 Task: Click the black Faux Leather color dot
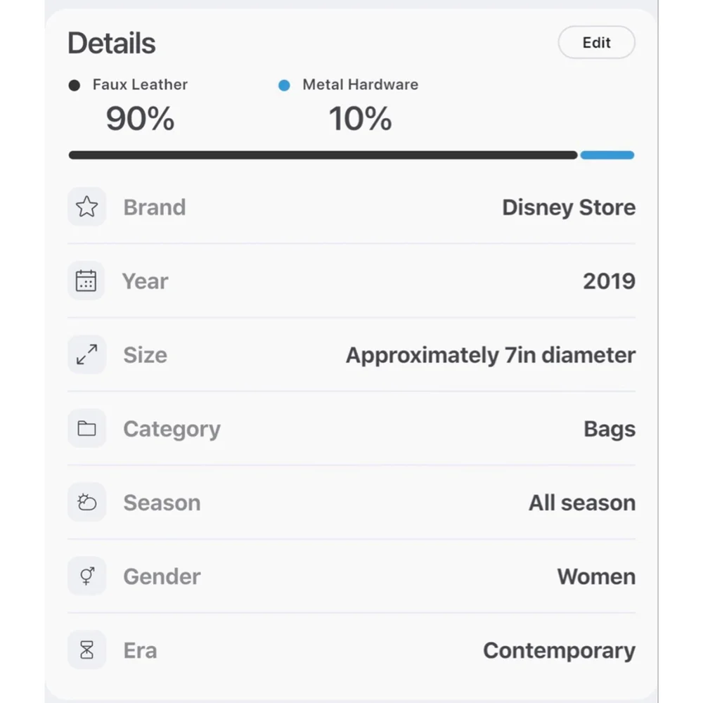pos(75,86)
